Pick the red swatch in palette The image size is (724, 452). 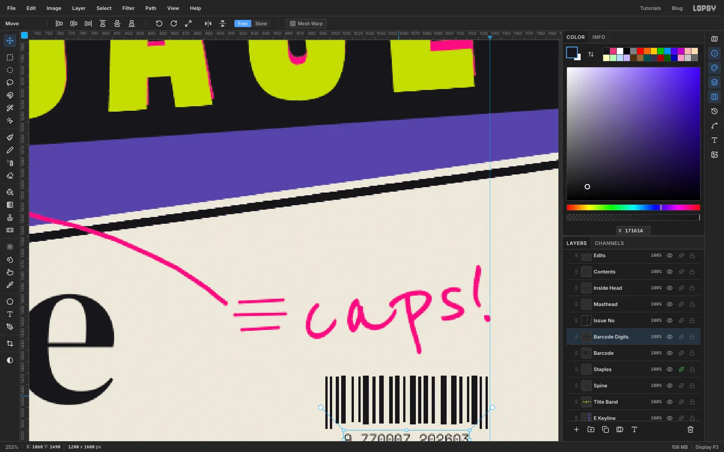[x=640, y=51]
